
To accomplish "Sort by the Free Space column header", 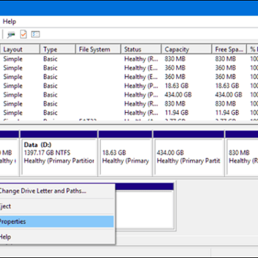I will point(229,49).
